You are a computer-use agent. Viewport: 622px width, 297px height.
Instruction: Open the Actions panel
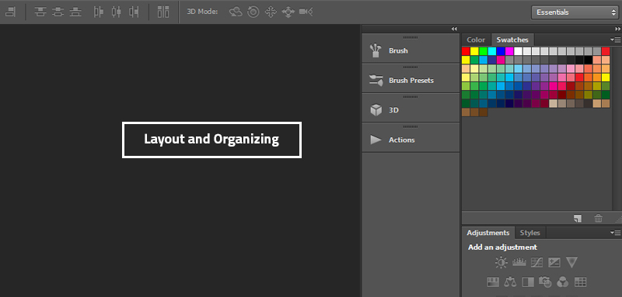[x=411, y=140]
